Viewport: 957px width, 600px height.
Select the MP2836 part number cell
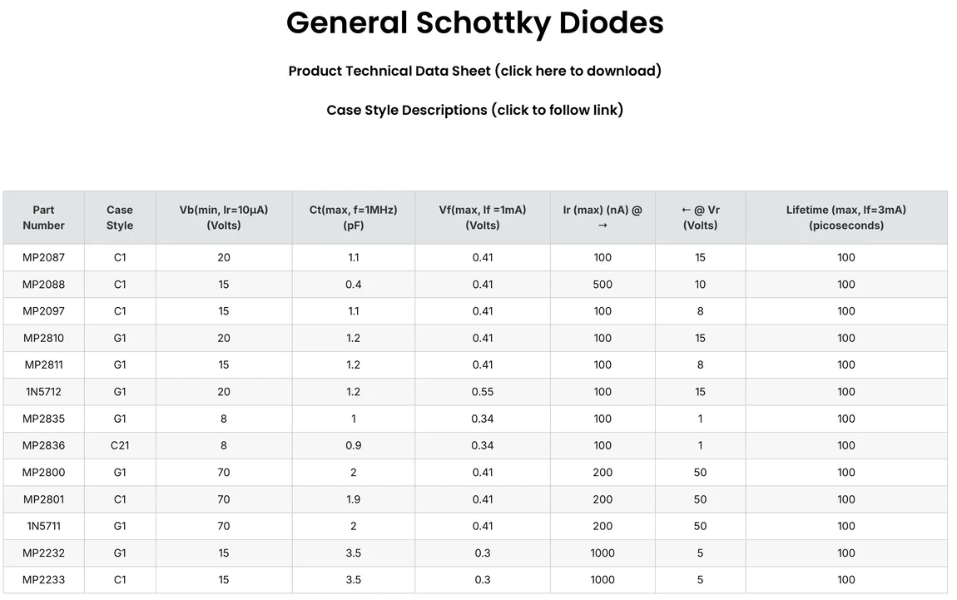point(44,445)
